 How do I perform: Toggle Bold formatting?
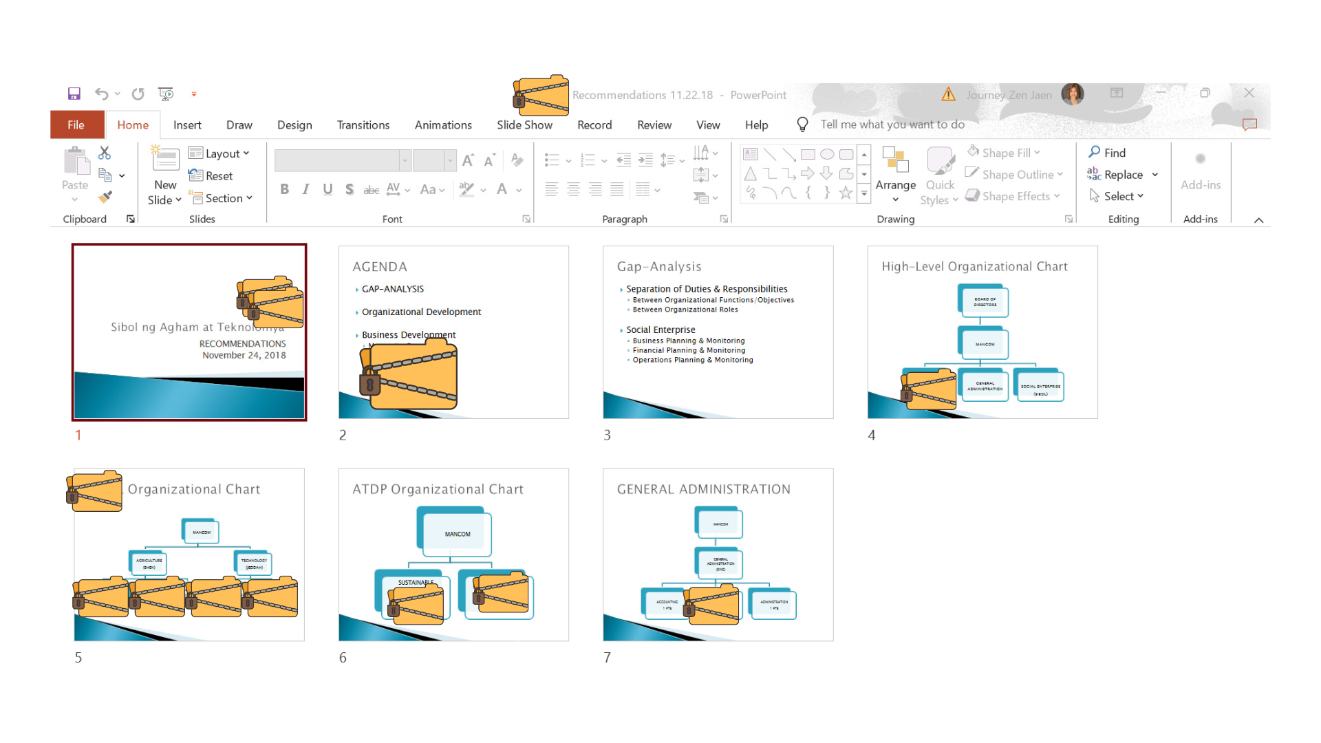[x=284, y=189]
